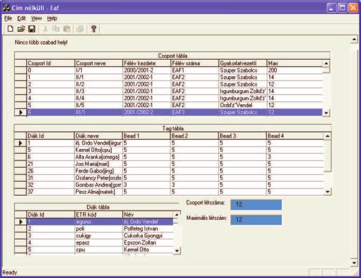Viewport: 361px width, 278px height.
Task: Click the New document toolbar icon
Action: coord(10,29)
